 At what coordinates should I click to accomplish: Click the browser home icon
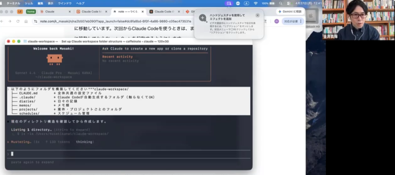(25, 21)
